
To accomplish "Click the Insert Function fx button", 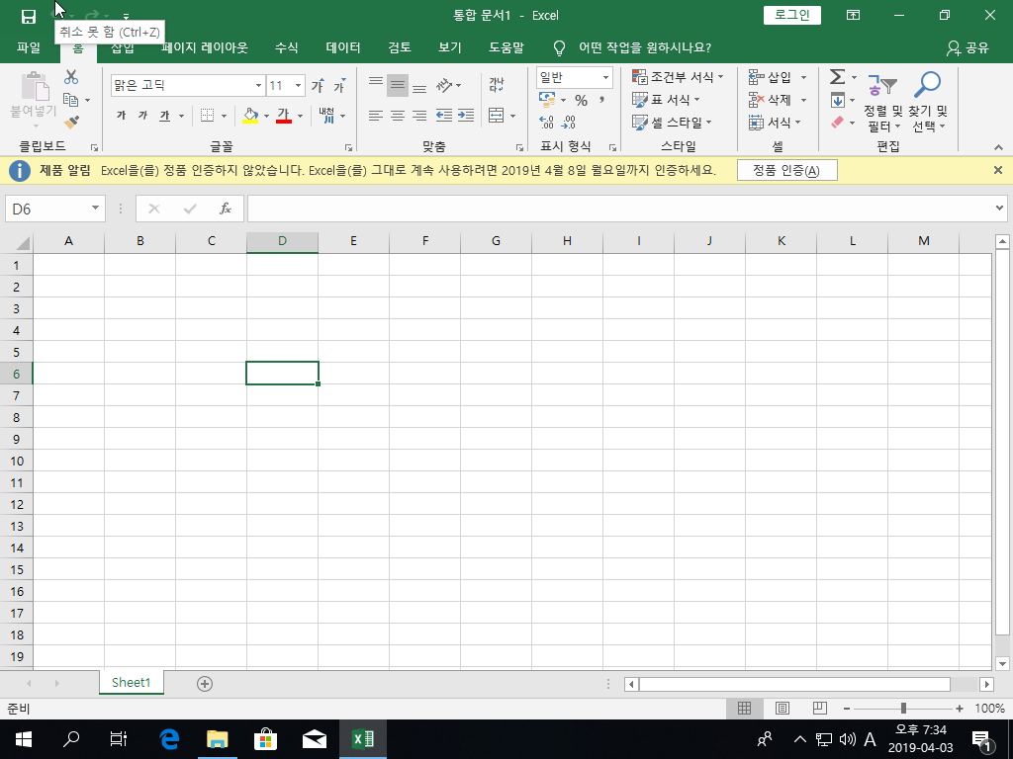I will [225, 209].
